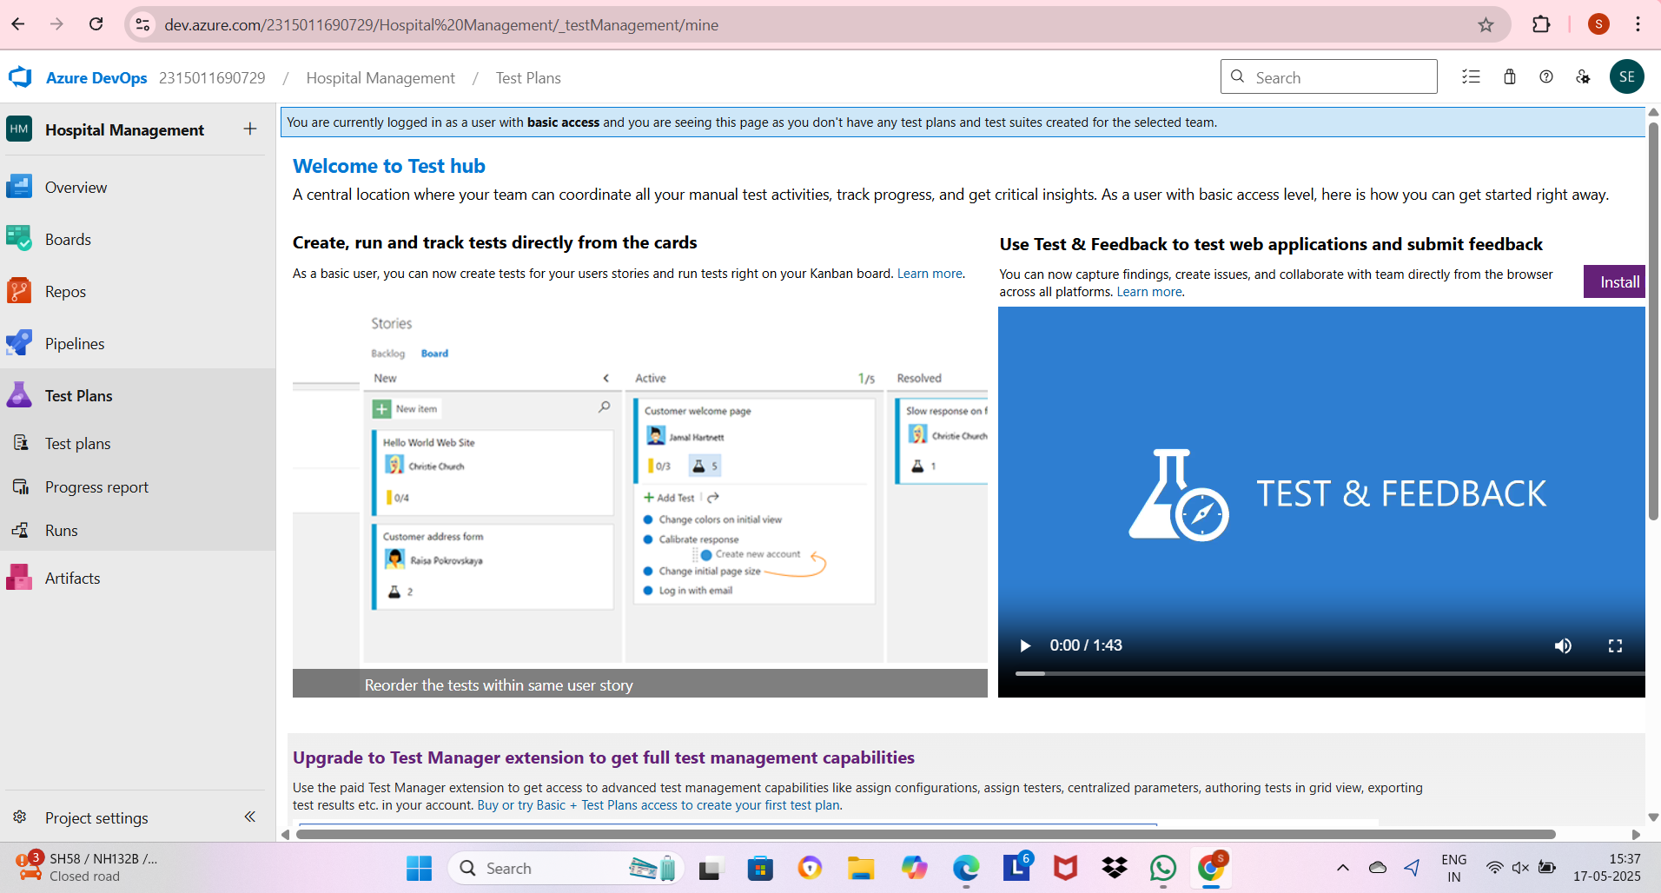Image resolution: width=1661 pixels, height=893 pixels.
Task: Open File Explorer from the taskbar
Action: point(861,868)
